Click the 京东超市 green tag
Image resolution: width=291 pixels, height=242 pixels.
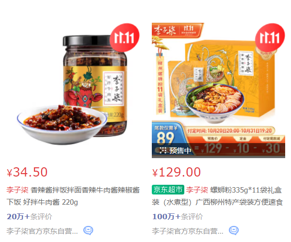168,190
